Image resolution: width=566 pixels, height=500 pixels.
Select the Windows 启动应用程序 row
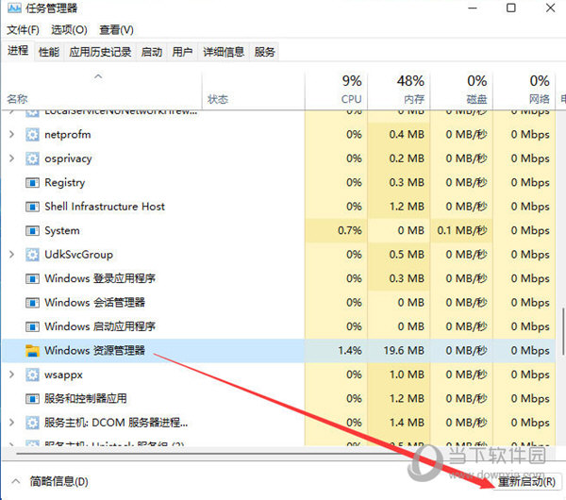click(278, 326)
